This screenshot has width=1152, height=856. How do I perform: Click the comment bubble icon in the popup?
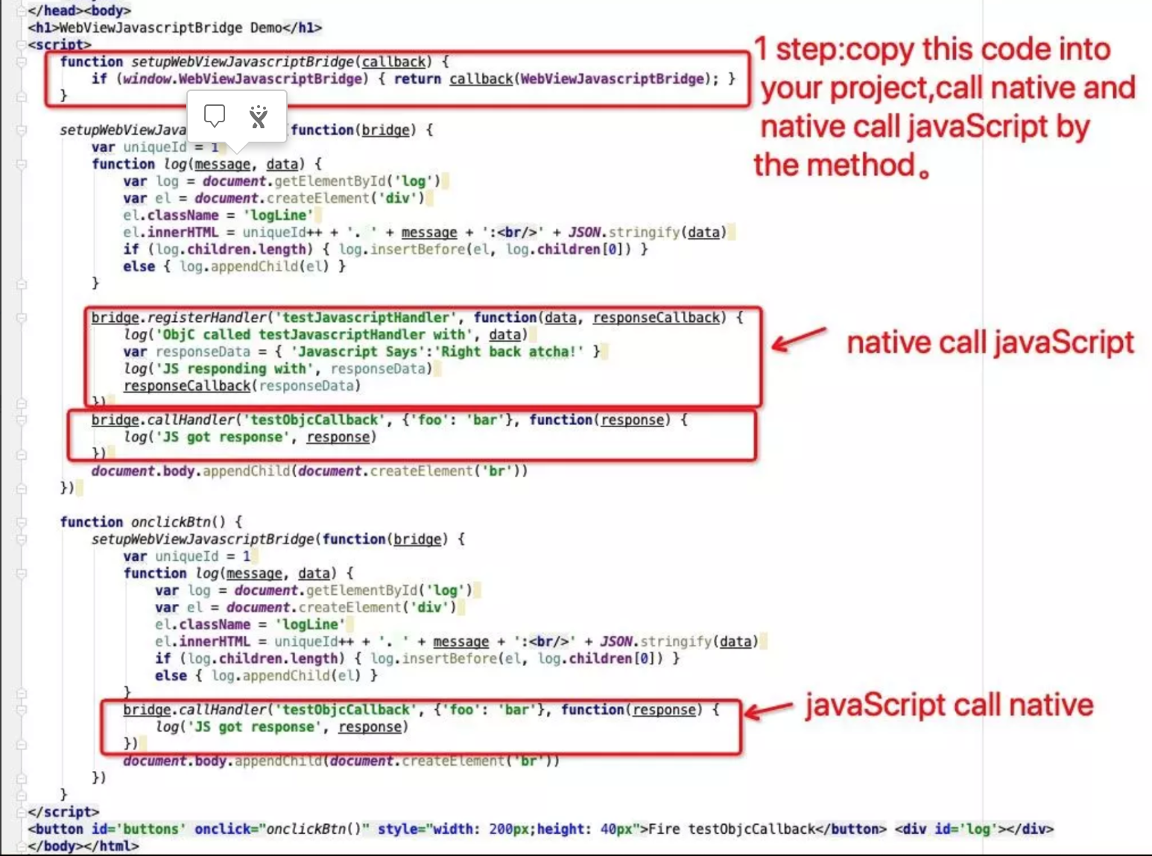pos(215,116)
